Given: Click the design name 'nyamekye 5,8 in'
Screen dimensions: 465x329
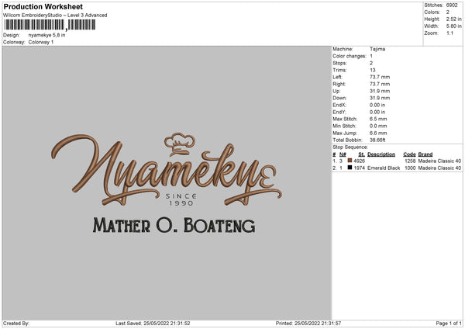Looking at the screenshot, I should pyautogui.click(x=46, y=35).
